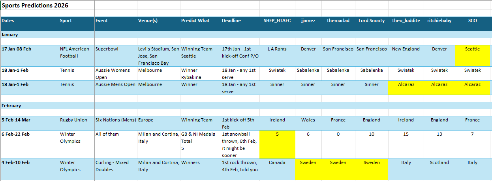Screen dimensions: 492x181
Task: Click the 'Six Nations (Mens)' event cell
Action: coord(116,123)
